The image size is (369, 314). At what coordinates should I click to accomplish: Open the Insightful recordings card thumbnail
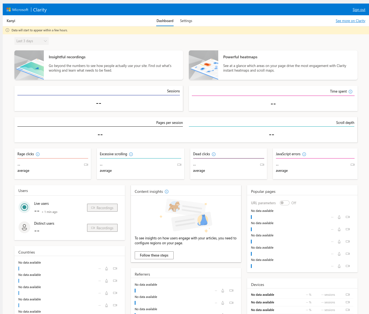[29, 65]
